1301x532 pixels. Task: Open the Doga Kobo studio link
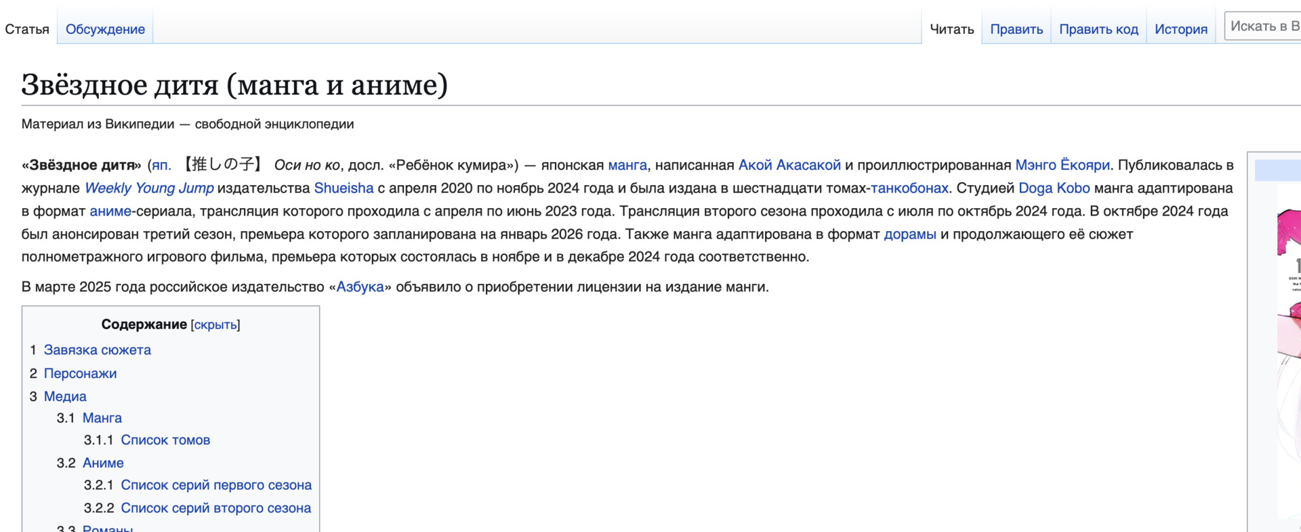pyautogui.click(x=1054, y=188)
